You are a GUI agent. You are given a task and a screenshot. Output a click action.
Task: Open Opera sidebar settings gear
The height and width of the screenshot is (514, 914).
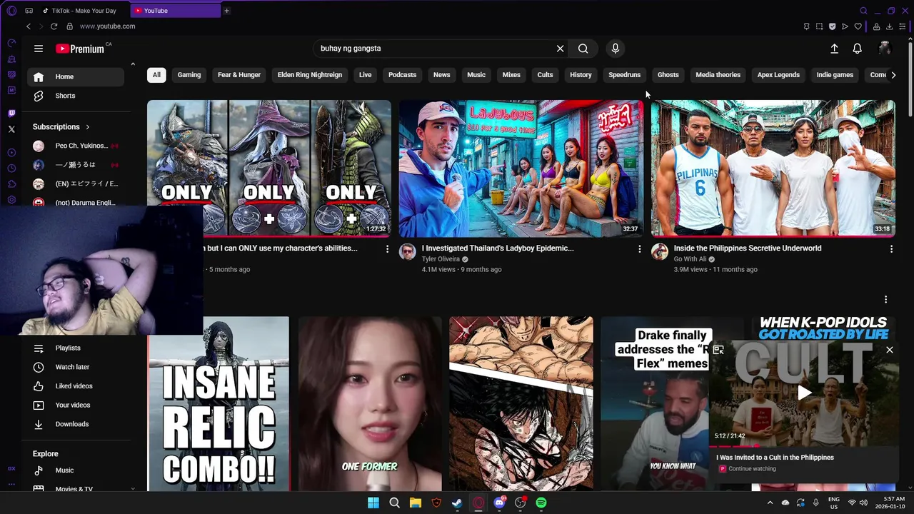coord(11,201)
